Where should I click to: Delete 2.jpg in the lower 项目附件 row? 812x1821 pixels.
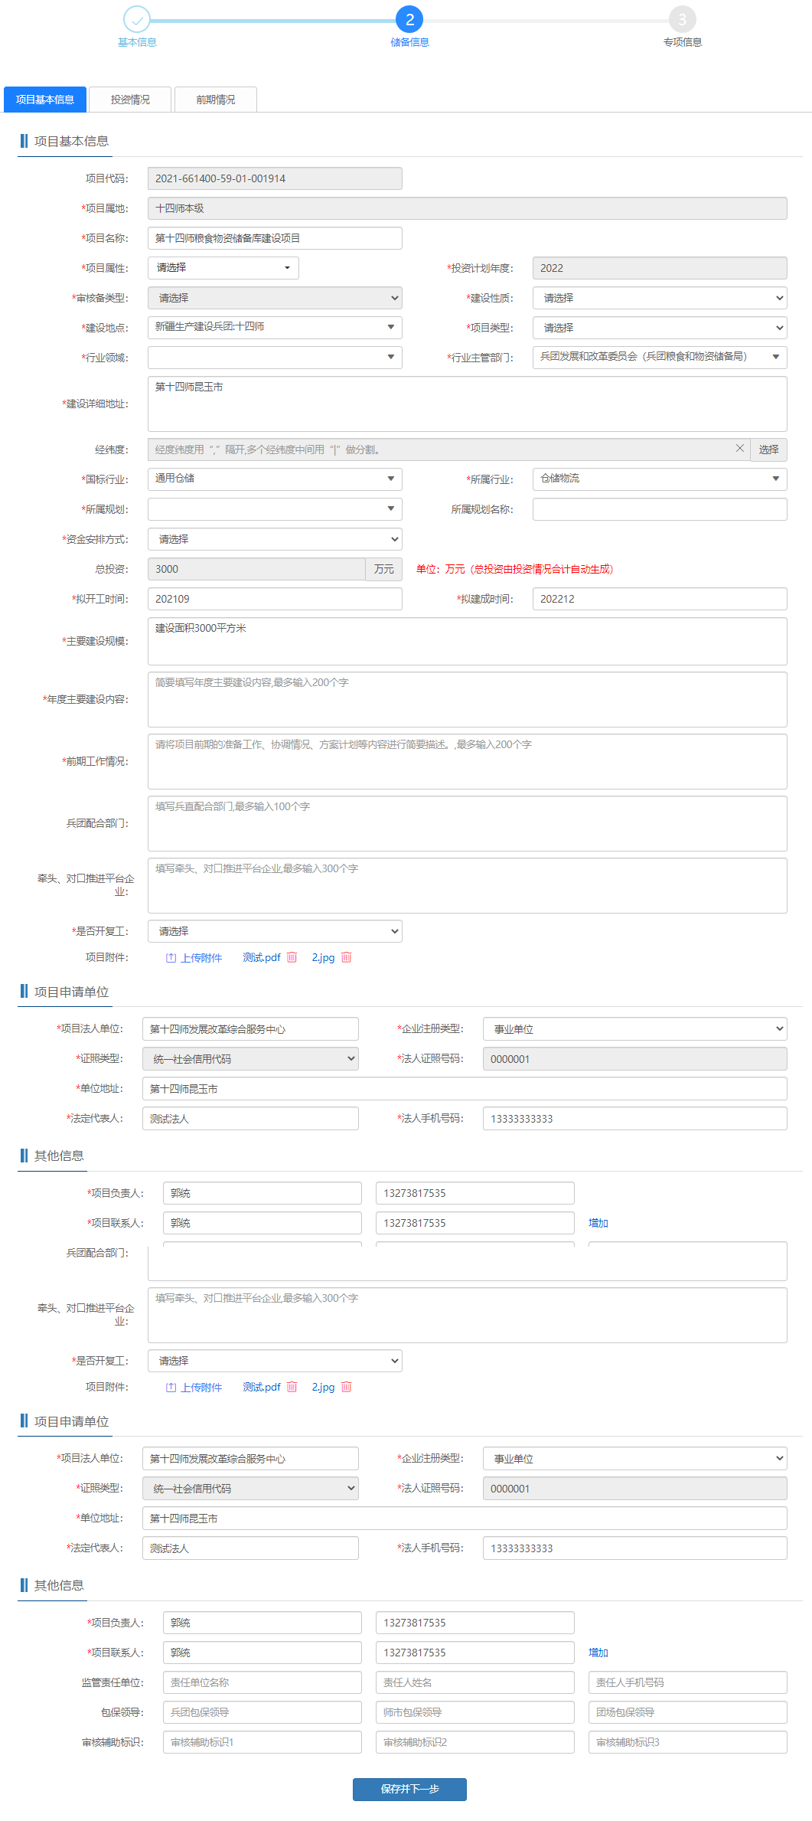click(x=346, y=1387)
